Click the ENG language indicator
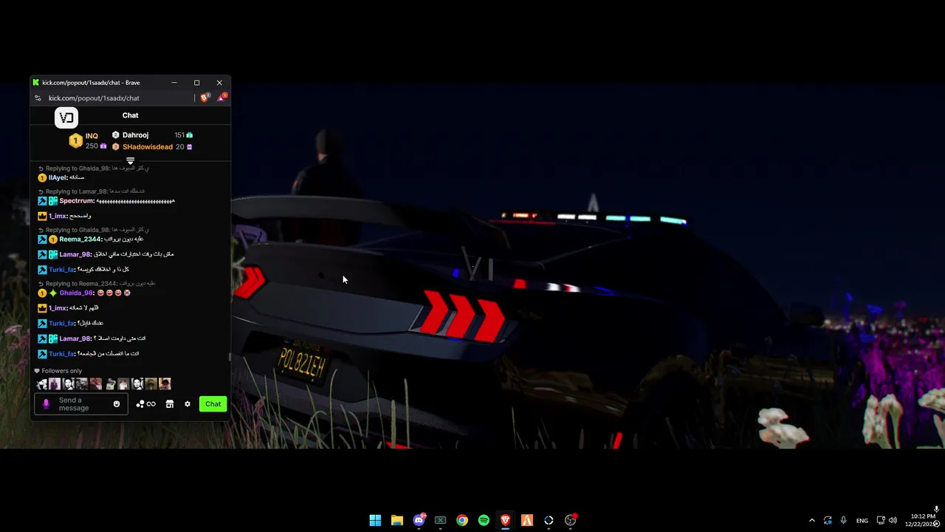Viewport: 945px width, 532px height. 862,521
